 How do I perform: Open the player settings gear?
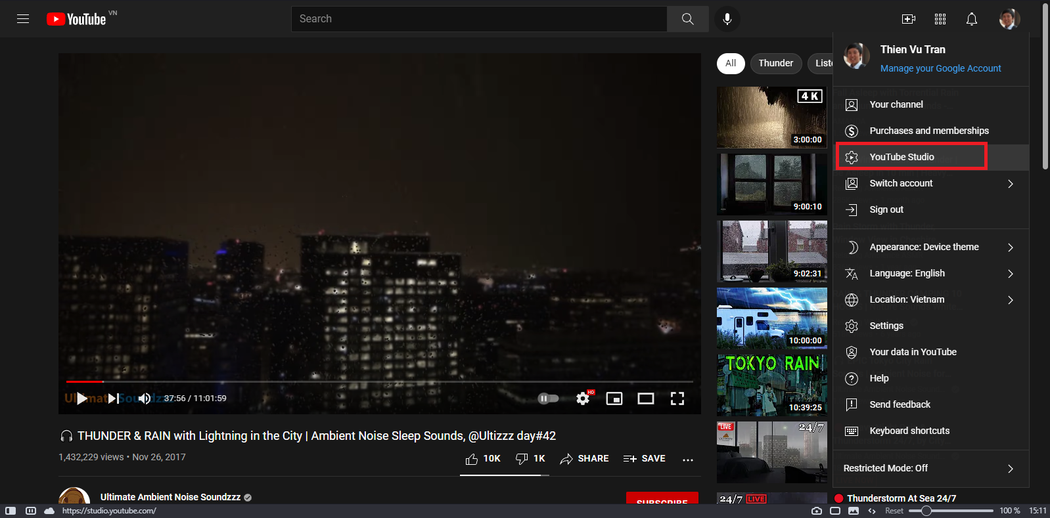(583, 399)
